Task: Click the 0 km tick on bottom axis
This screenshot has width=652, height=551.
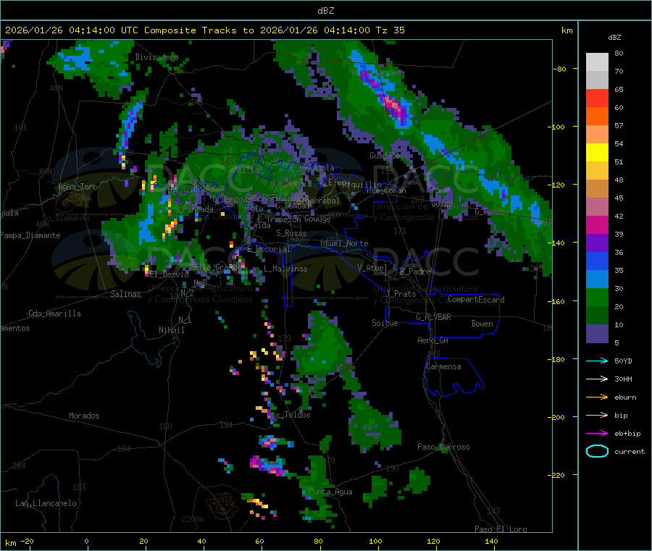Action: pyautogui.click(x=86, y=542)
